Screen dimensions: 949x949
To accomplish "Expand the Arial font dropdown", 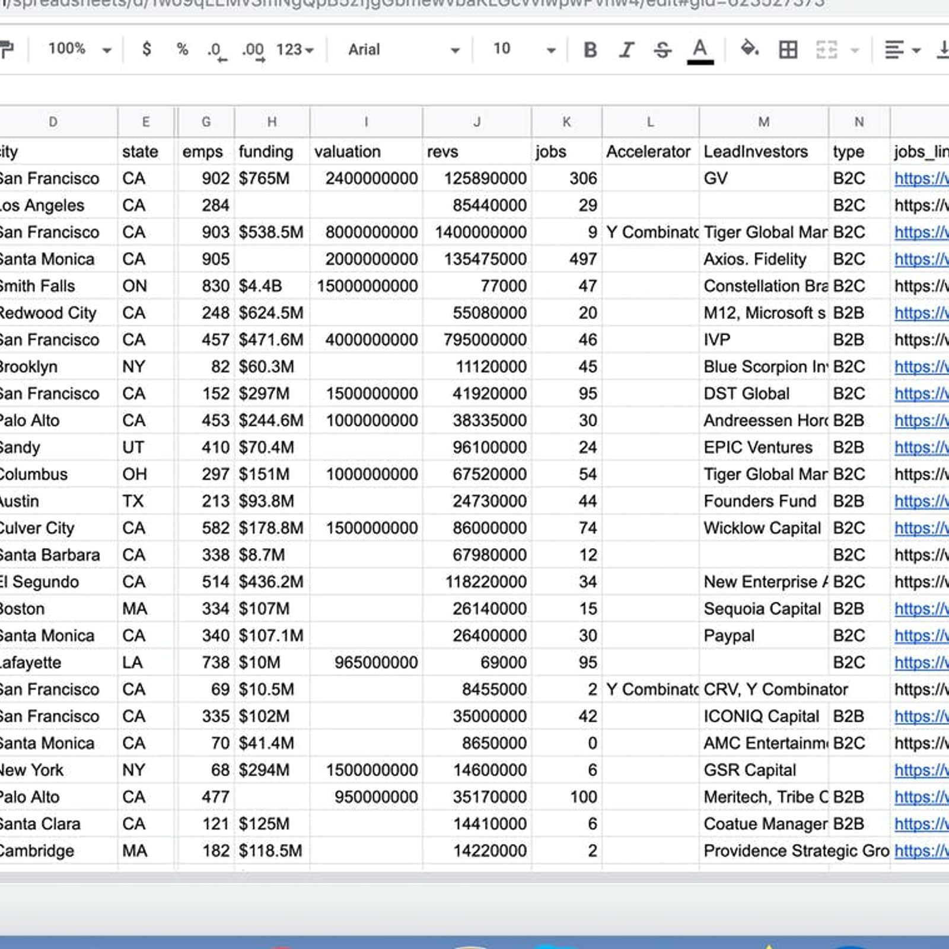I will point(403,50).
